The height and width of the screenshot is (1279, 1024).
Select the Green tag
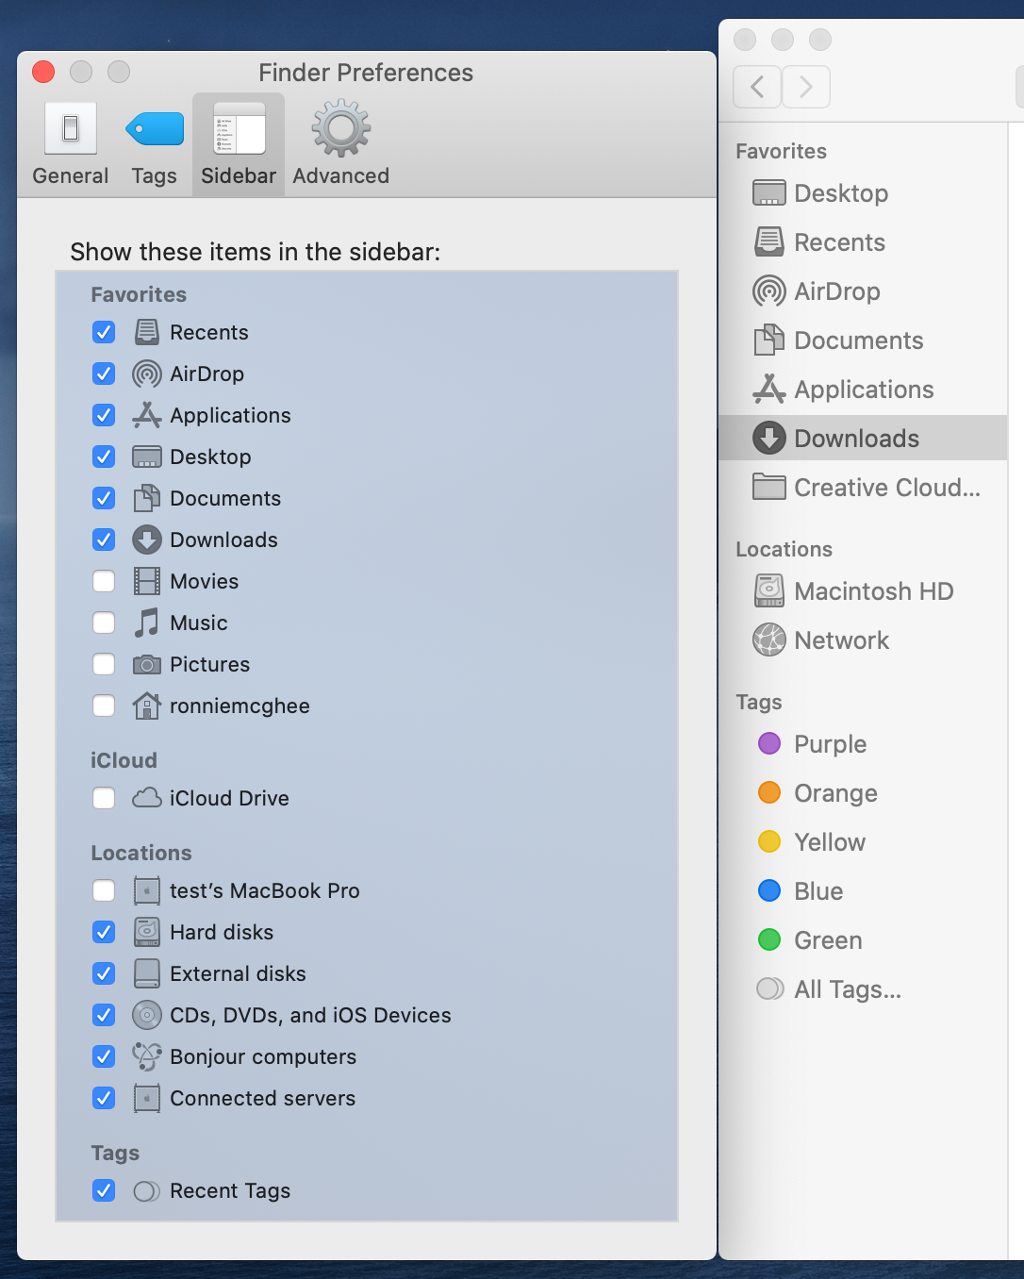point(863,940)
